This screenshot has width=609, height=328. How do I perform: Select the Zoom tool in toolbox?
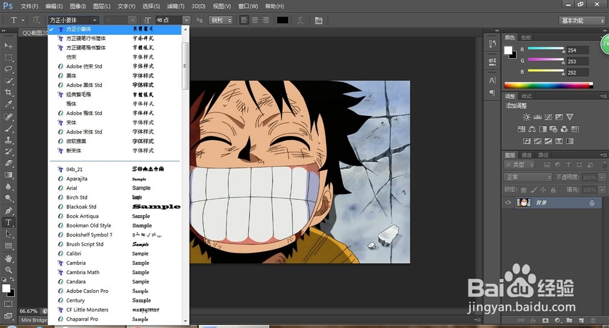tap(8, 269)
